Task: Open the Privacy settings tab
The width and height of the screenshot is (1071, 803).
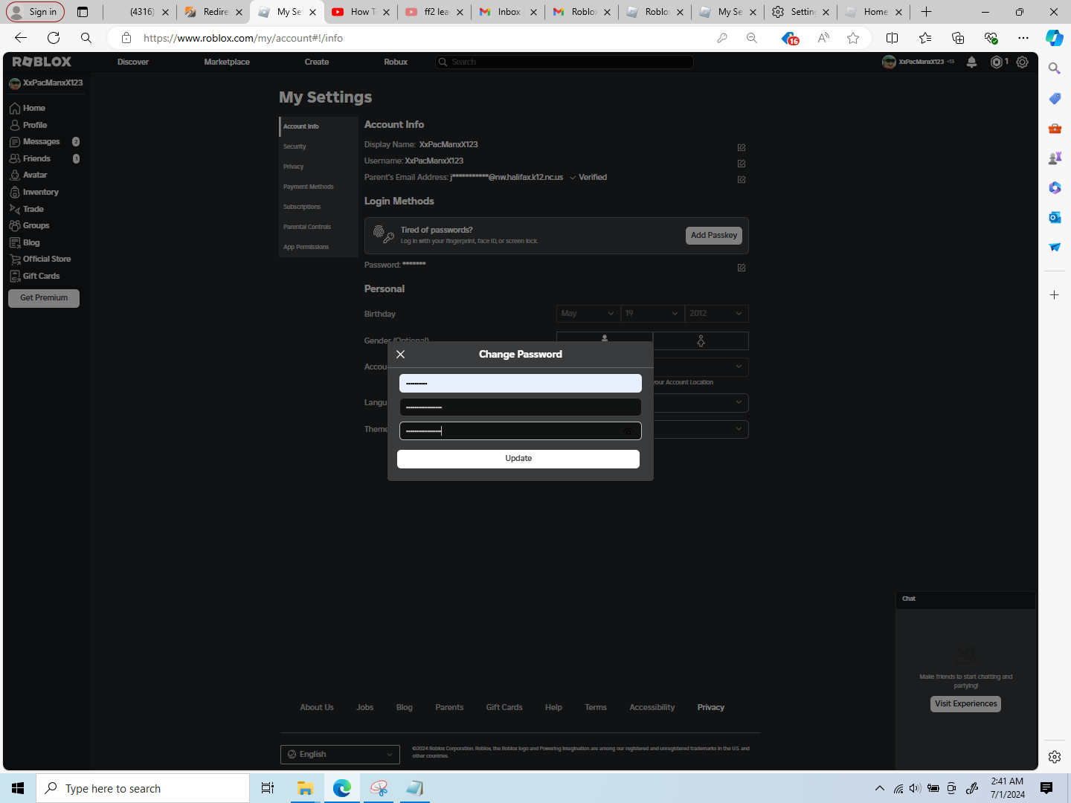Action: pos(318,167)
